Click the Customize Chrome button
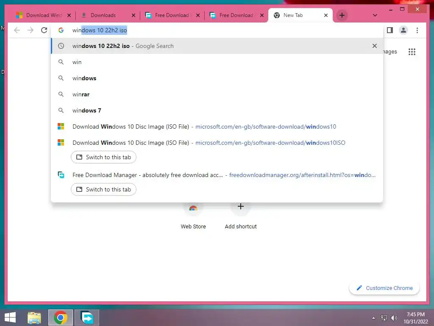The width and height of the screenshot is (434, 326). point(384,288)
